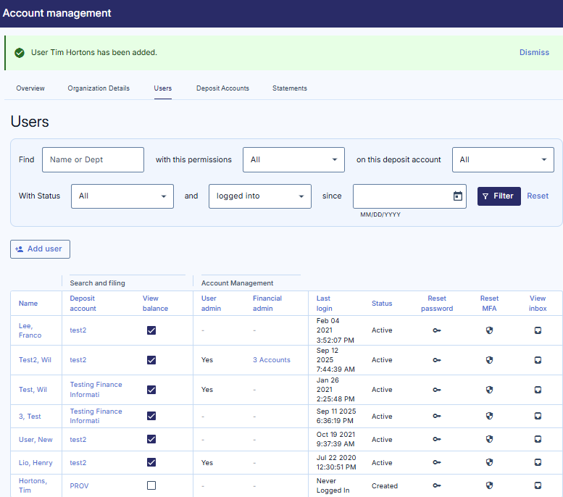The width and height of the screenshot is (563, 497).
Task: Switch to Deposit Accounts tab
Action: pos(222,88)
